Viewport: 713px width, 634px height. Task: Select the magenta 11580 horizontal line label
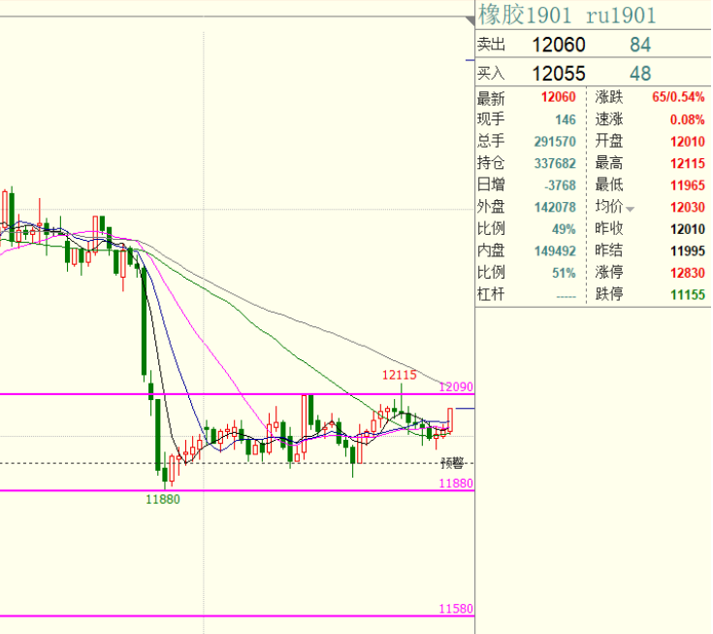tap(456, 609)
